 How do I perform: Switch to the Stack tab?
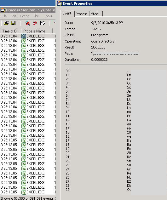coord(95,14)
